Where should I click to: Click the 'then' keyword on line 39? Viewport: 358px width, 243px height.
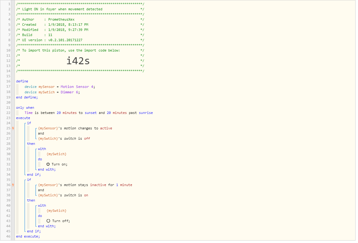pos(31,201)
